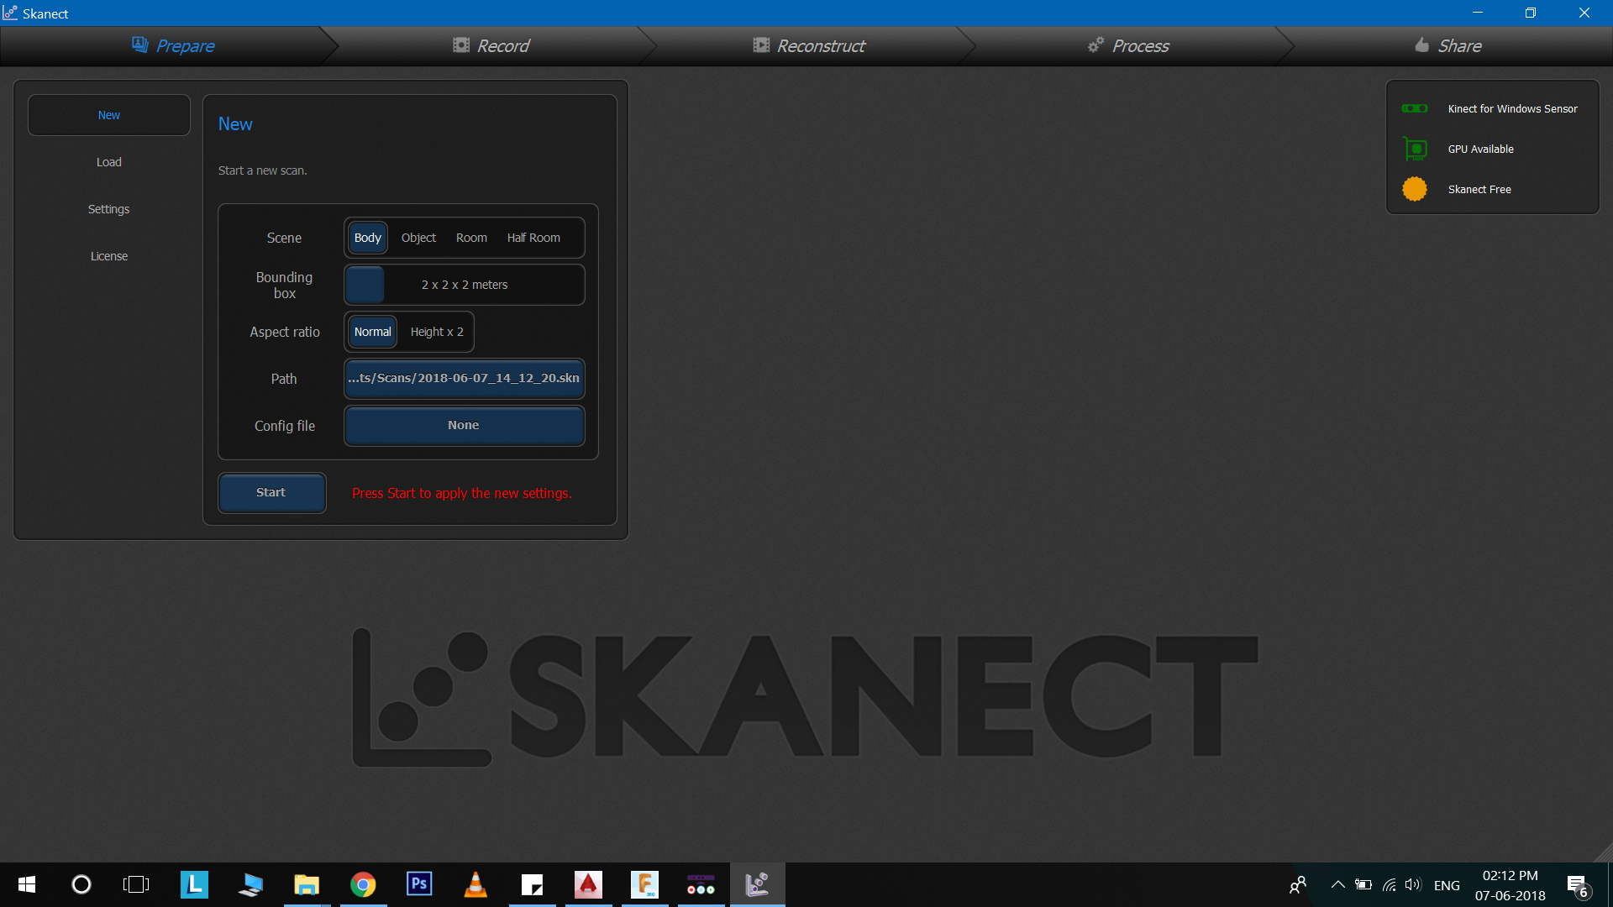Open the Prepare tab
This screenshot has height=907, width=1613.
pyautogui.click(x=172, y=45)
